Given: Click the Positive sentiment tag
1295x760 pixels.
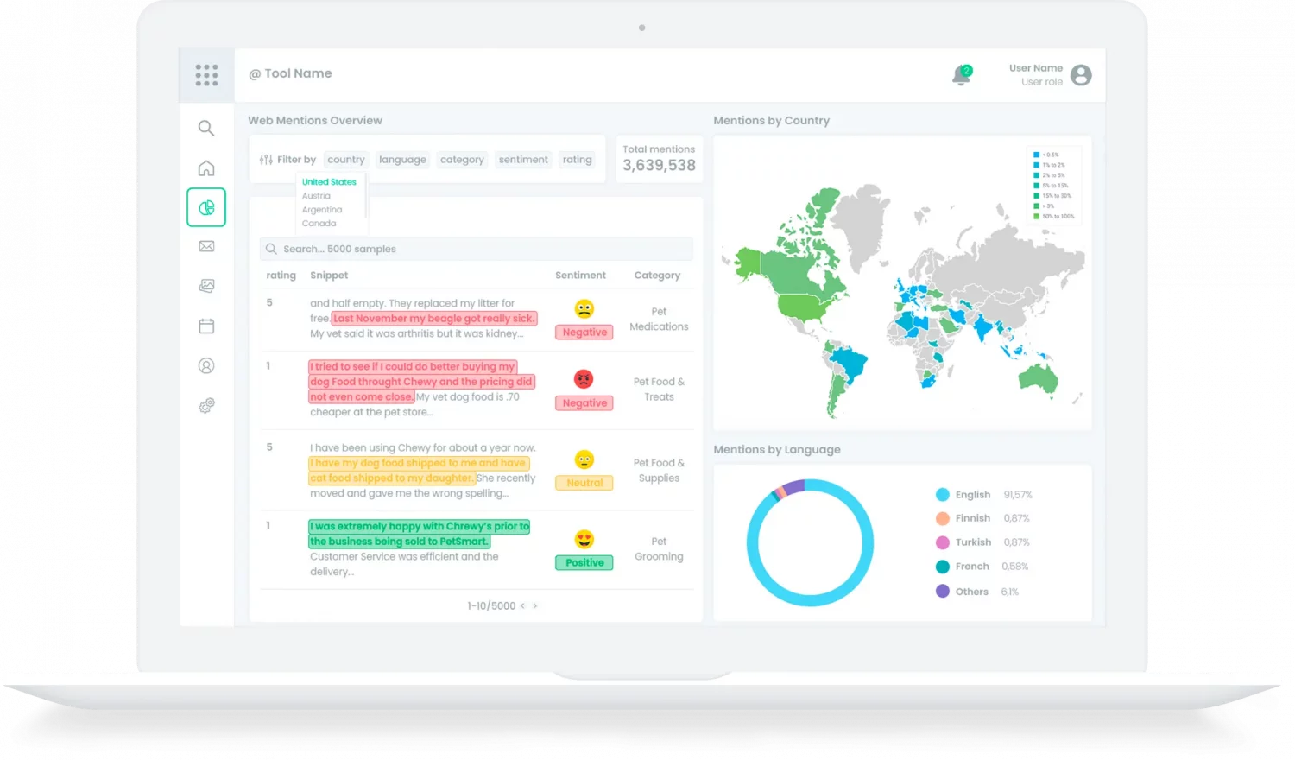Looking at the screenshot, I should pyautogui.click(x=584, y=563).
